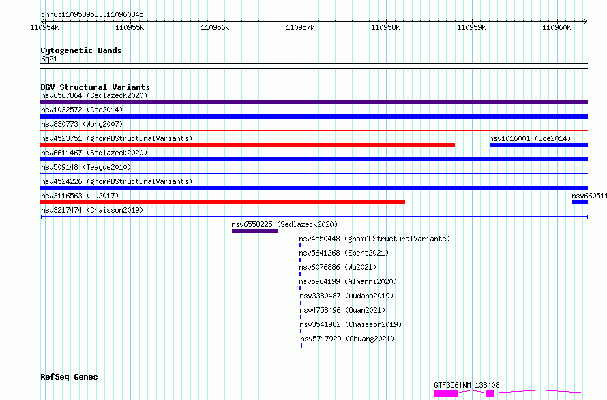Select the nsv4524226 blue bar
607x400 pixels.
tap(314, 188)
